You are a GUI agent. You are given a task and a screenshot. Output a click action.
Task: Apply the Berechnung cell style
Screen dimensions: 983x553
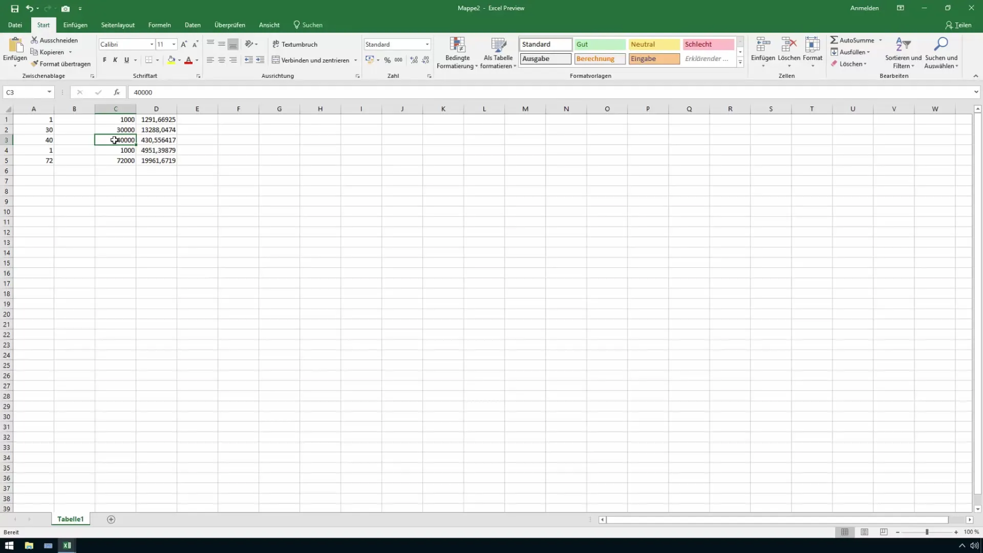pos(600,59)
